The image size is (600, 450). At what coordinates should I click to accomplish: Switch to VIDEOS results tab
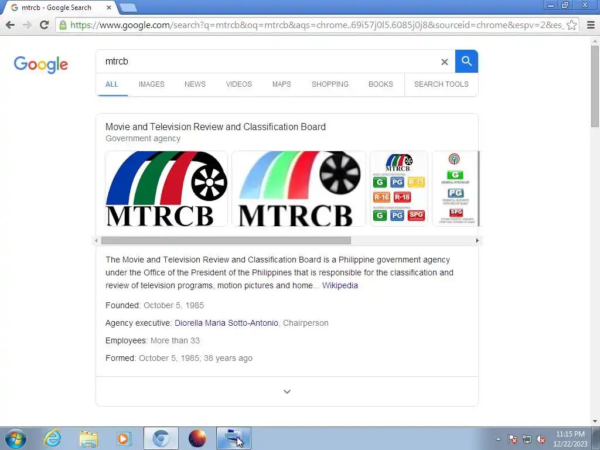click(x=239, y=84)
